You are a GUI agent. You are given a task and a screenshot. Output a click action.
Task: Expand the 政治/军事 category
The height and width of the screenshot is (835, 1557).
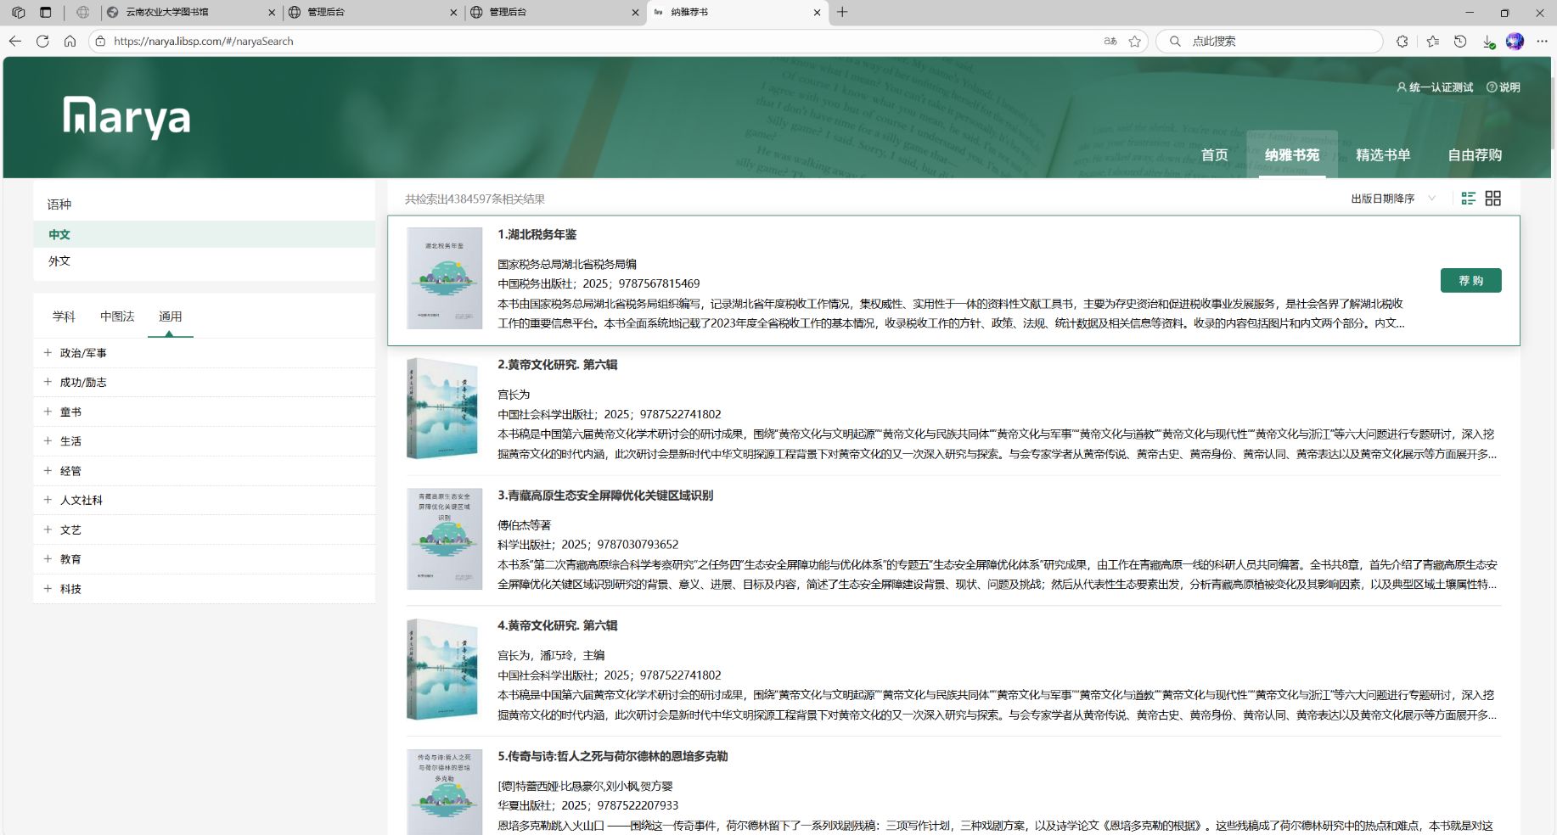[48, 353]
